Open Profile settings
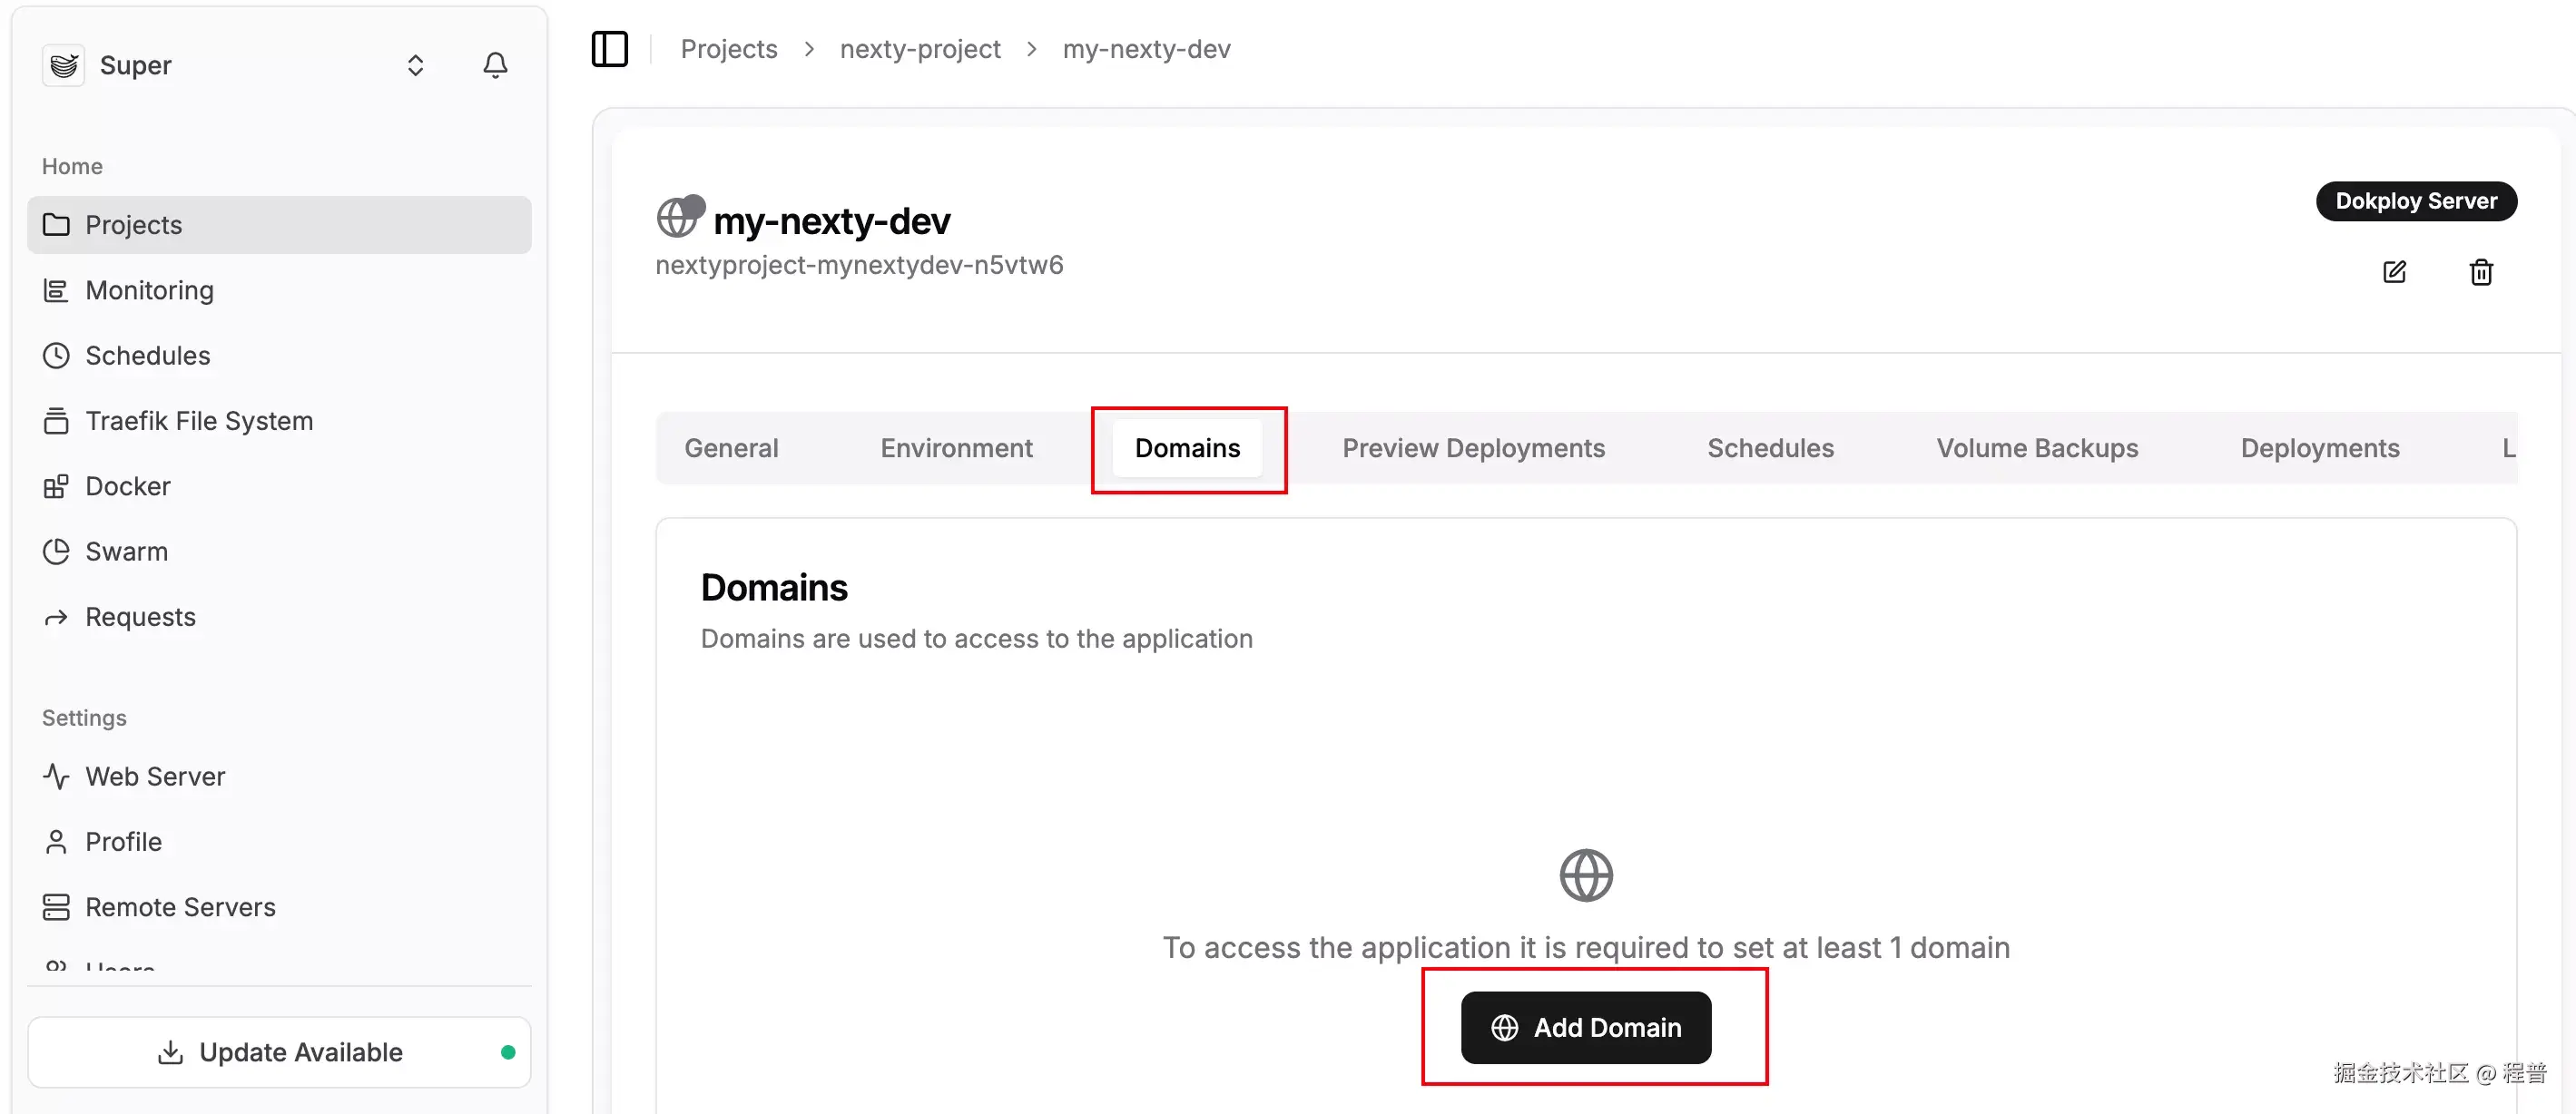Image resolution: width=2576 pixels, height=1114 pixels. [123, 841]
